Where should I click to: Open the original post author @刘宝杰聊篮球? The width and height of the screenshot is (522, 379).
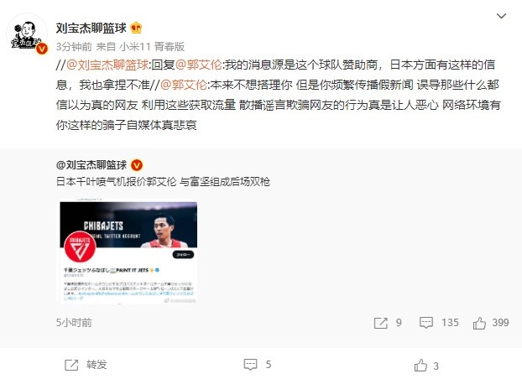[91, 164]
